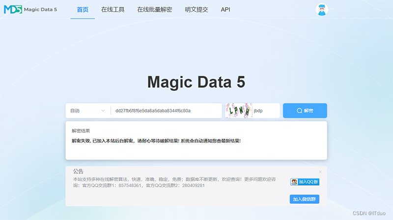Screen dimensions: 393x220
Task: Open the API navigation link
Action: click(225, 9)
